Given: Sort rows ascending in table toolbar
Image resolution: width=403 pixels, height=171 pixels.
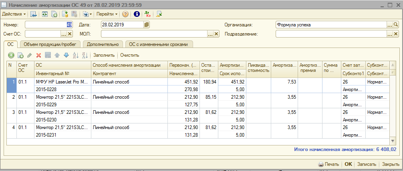Looking at the screenshot, I should 75,55.
